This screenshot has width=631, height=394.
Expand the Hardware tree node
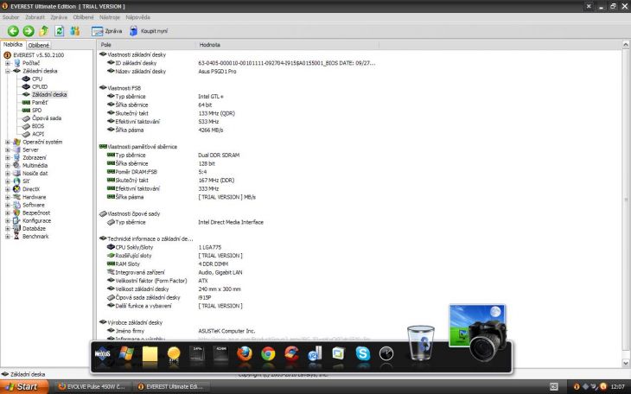pos(8,197)
